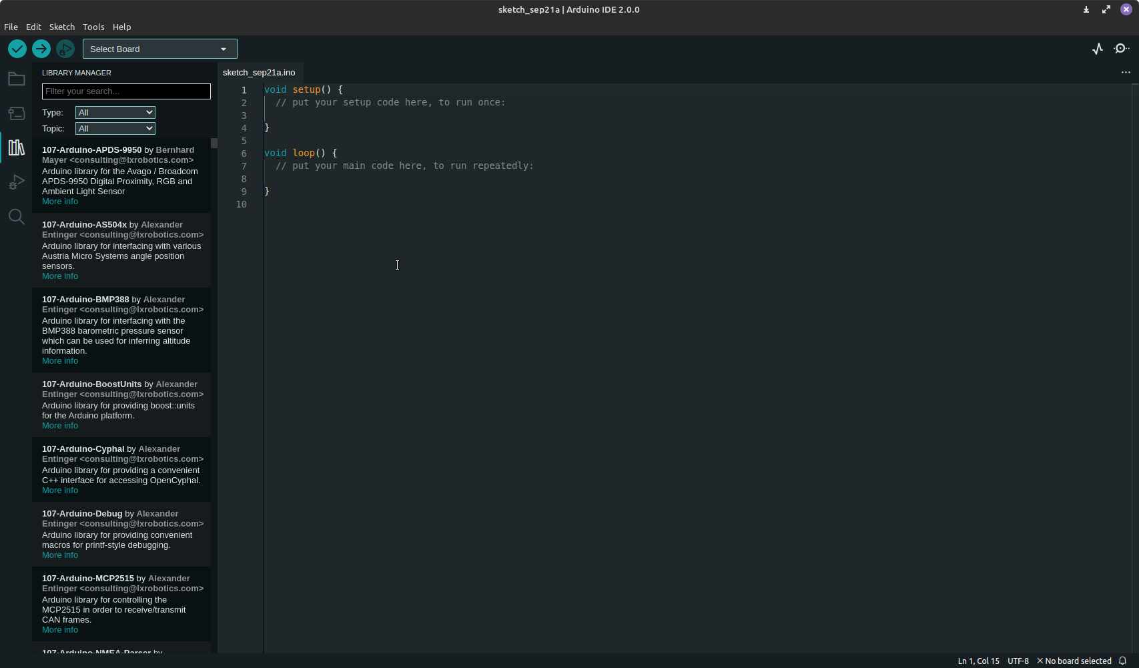
Task: Open the Boards Manager panel
Action: click(x=16, y=113)
